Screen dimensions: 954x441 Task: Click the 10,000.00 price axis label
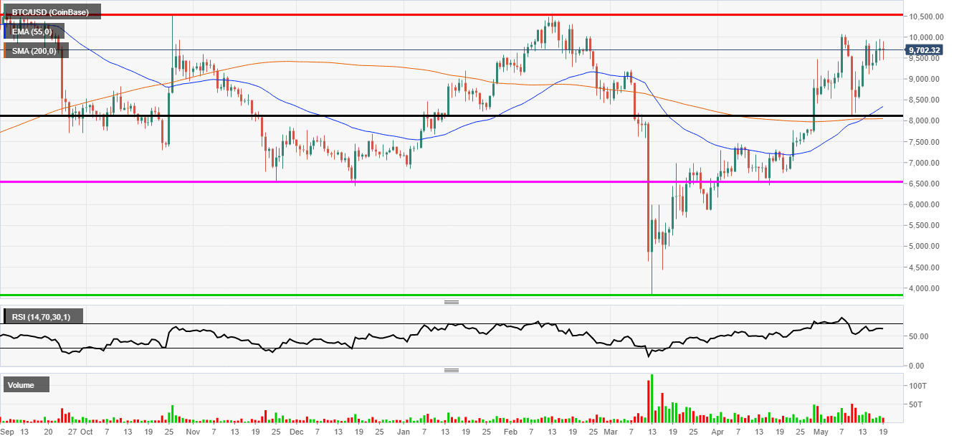click(924, 37)
